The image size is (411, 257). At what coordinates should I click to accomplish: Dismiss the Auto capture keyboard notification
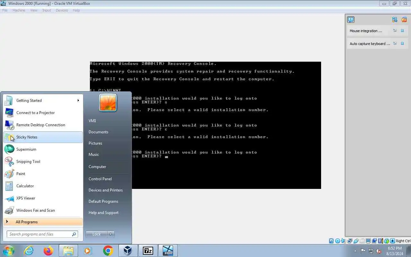(x=402, y=43)
